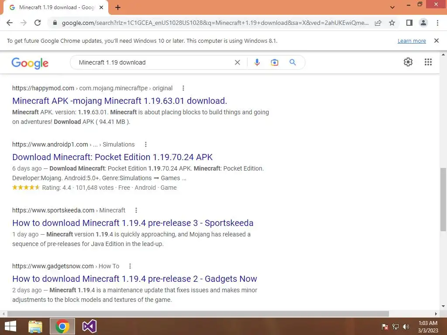Click the forward navigation arrow
447x335 pixels.
click(x=24, y=23)
